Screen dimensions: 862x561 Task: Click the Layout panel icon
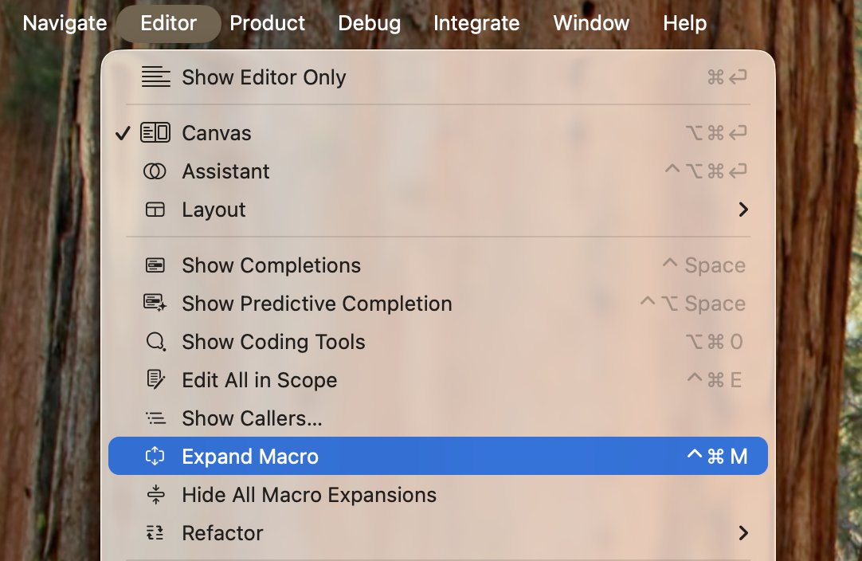click(x=155, y=210)
